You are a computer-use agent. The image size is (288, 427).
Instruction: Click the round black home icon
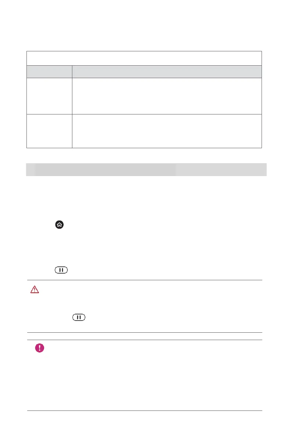point(60,225)
